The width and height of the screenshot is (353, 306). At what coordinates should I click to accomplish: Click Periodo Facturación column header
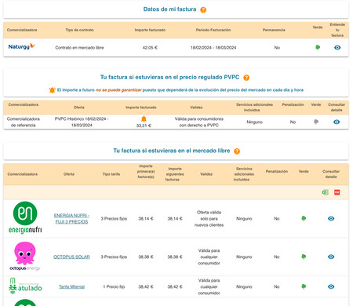click(213, 30)
